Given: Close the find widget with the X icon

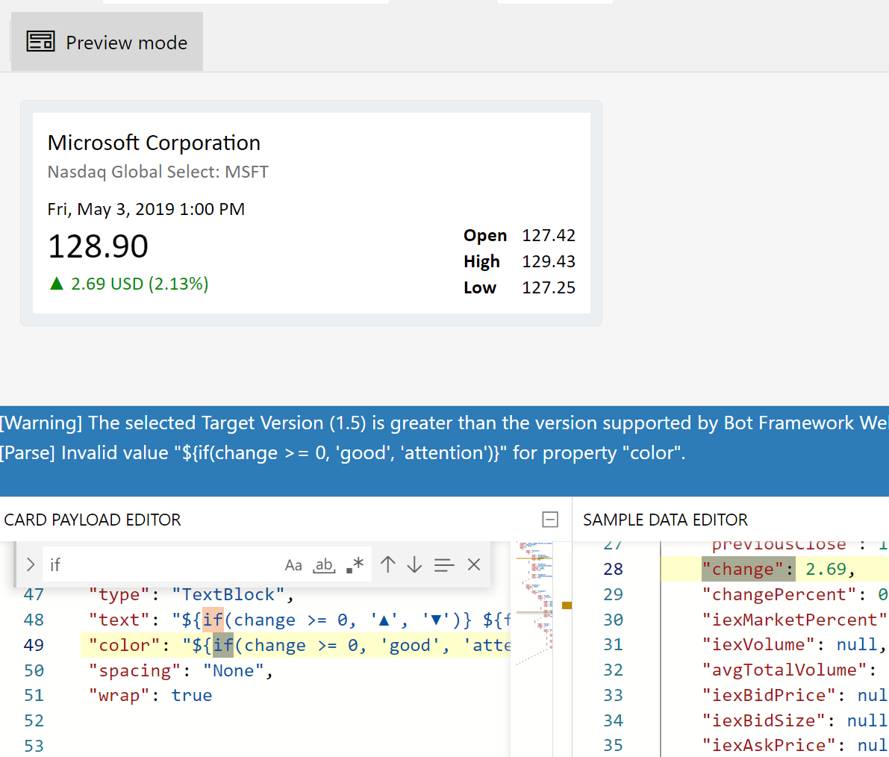Looking at the screenshot, I should (474, 565).
